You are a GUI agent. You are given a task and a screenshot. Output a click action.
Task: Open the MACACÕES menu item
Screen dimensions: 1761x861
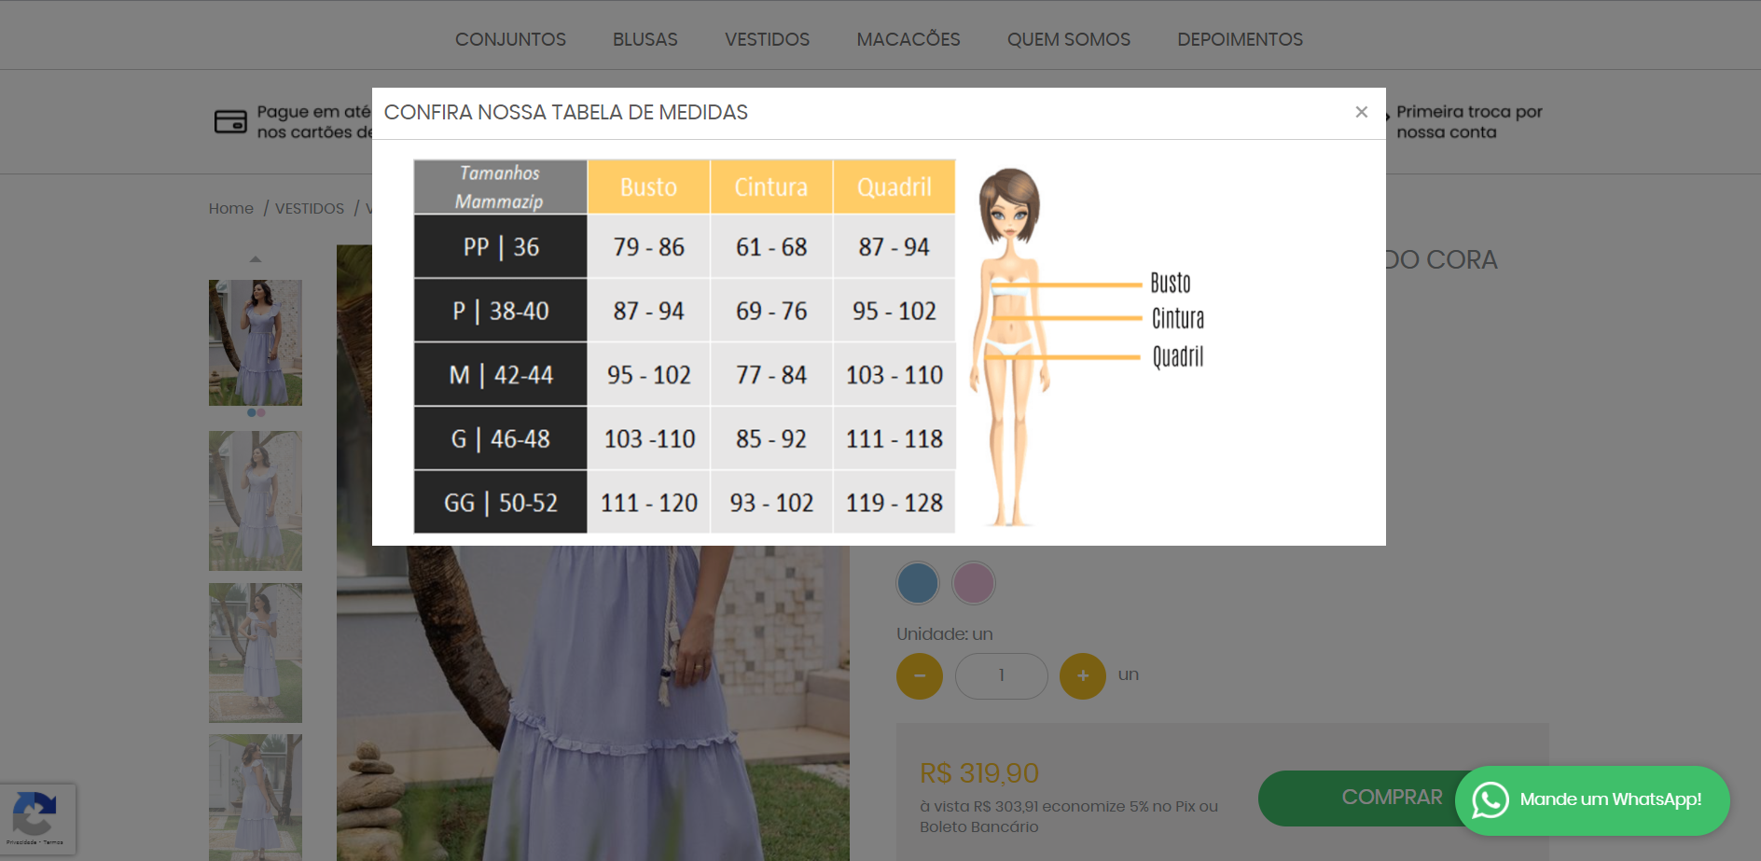(x=908, y=39)
